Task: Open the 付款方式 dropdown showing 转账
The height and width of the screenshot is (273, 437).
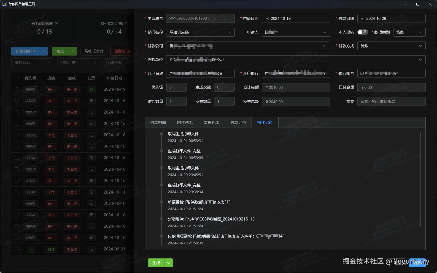Action: tap(391, 46)
